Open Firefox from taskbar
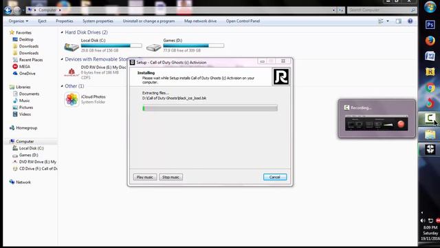This screenshot has width=440, height=248. tap(430, 41)
